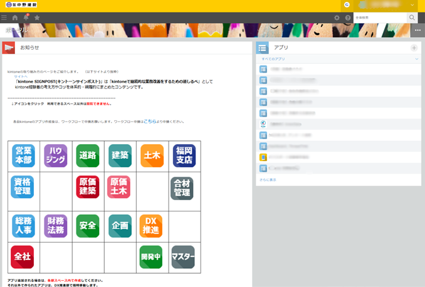Open the bookmarks star icon

pos(37,18)
